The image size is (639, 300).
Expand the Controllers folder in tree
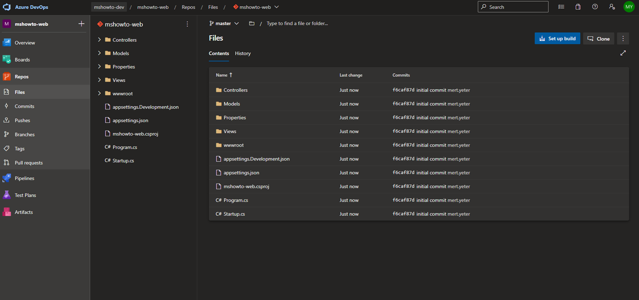[x=99, y=40]
